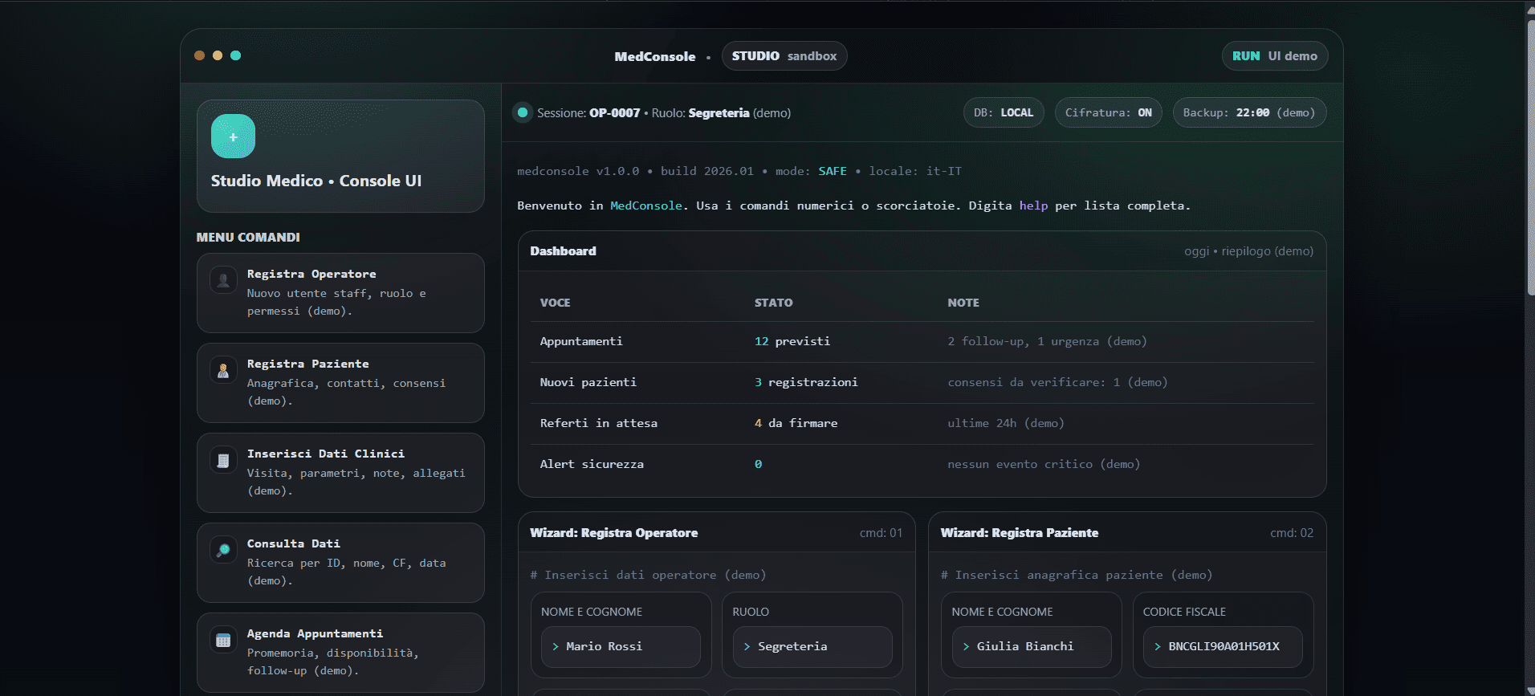
Task: Click the Agenda Appuntamenti calendar icon
Action: 223,640
